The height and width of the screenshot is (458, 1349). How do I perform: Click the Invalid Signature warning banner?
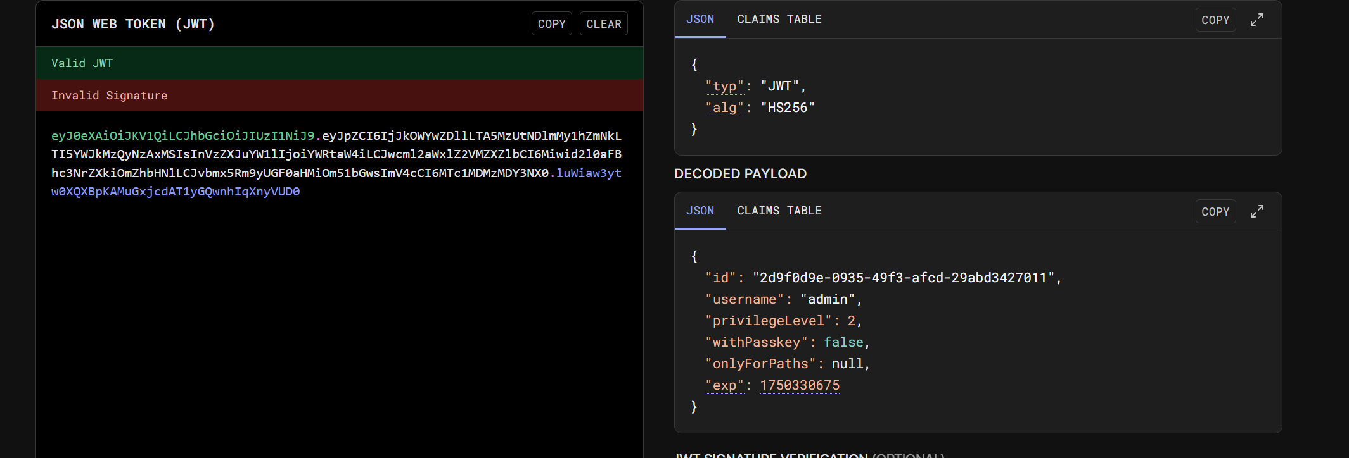[339, 96]
